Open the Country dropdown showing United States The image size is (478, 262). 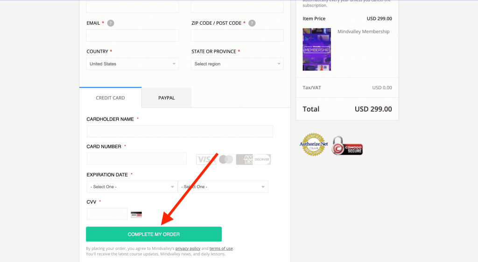pos(132,64)
